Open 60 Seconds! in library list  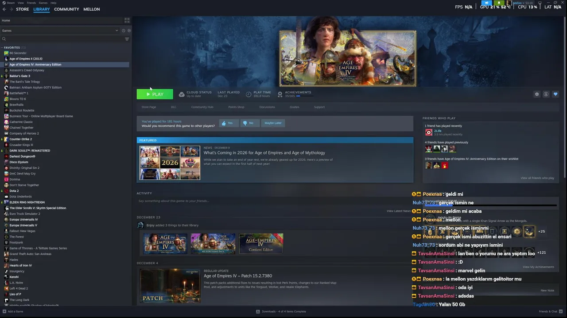(x=18, y=53)
